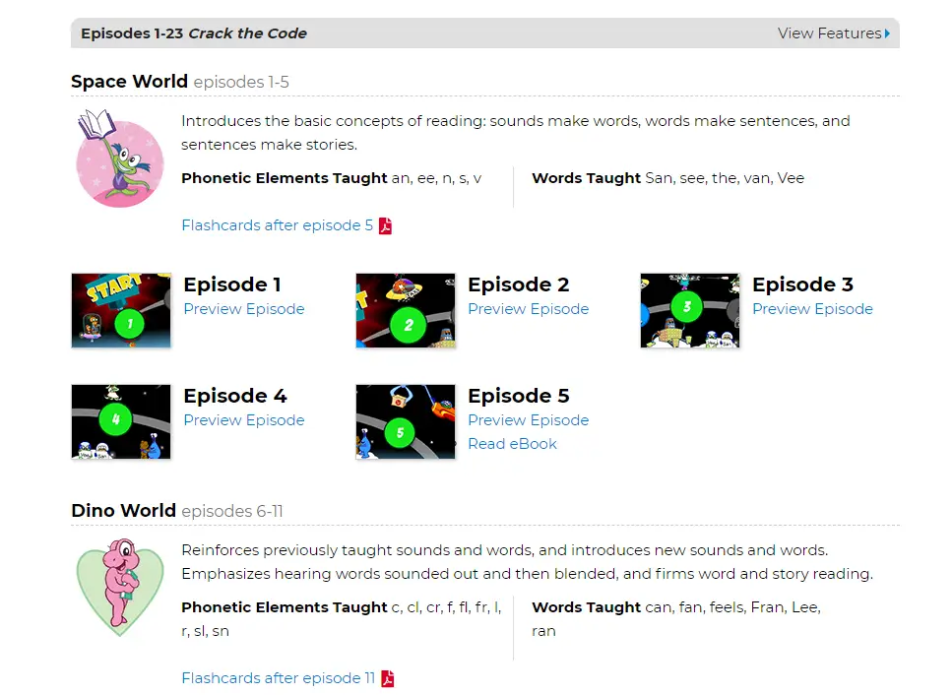Open PDF icon for episode 11 flashcards
Image resolution: width=952 pixels, height=695 pixels.
click(x=387, y=678)
